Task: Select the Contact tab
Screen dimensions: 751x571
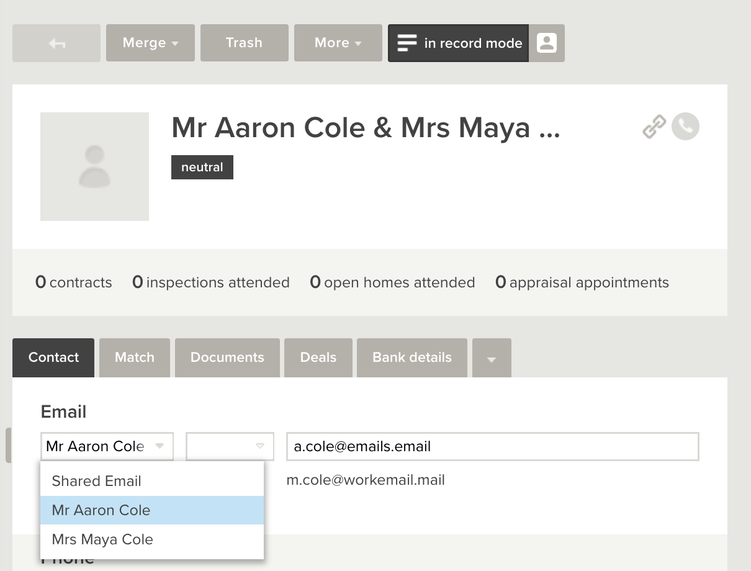Action: pos(53,357)
